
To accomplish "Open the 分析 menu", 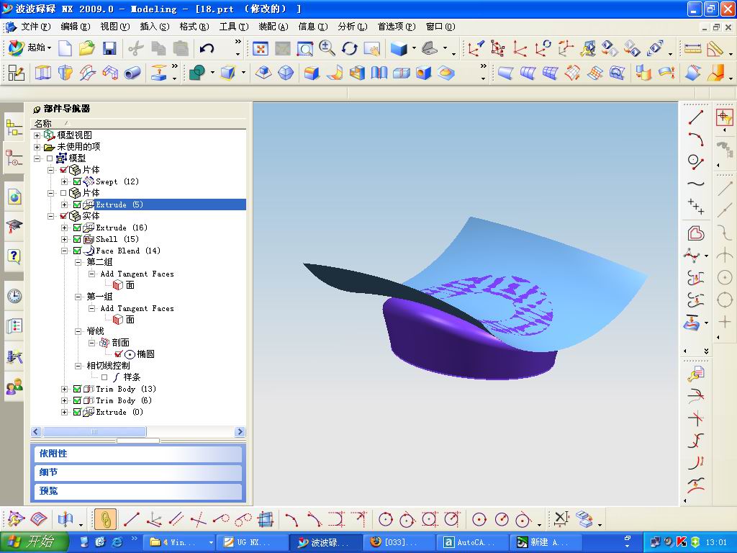I will click(x=352, y=27).
